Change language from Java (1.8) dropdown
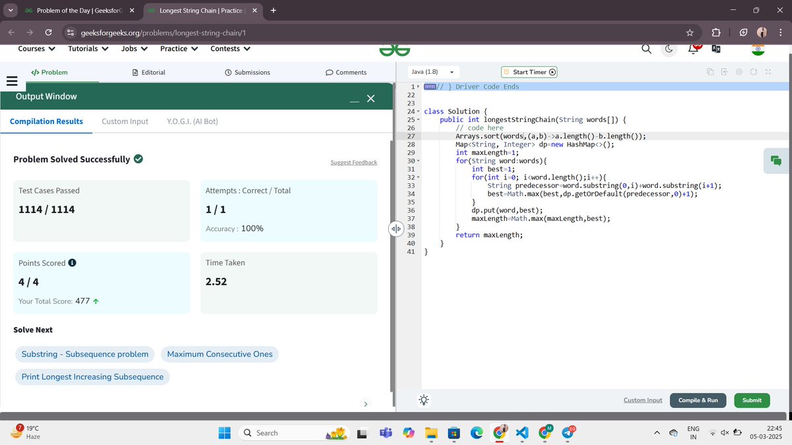 point(433,72)
